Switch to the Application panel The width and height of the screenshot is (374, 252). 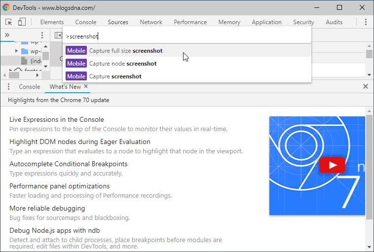pyautogui.click(x=266, y=22)
